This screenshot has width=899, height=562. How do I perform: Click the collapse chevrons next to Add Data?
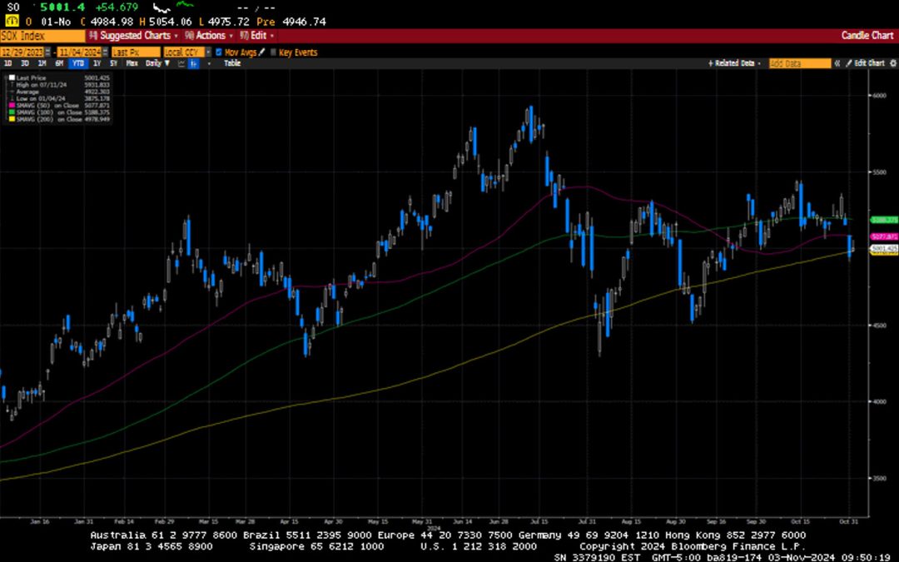pyautogui.click(x=837, y=62)
